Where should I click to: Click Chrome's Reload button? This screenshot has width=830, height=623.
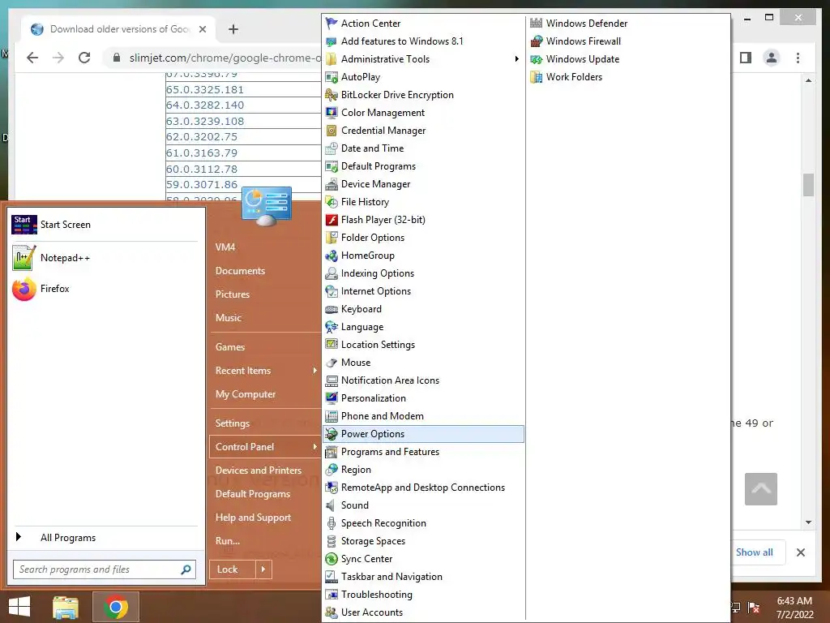pos(84,58)
